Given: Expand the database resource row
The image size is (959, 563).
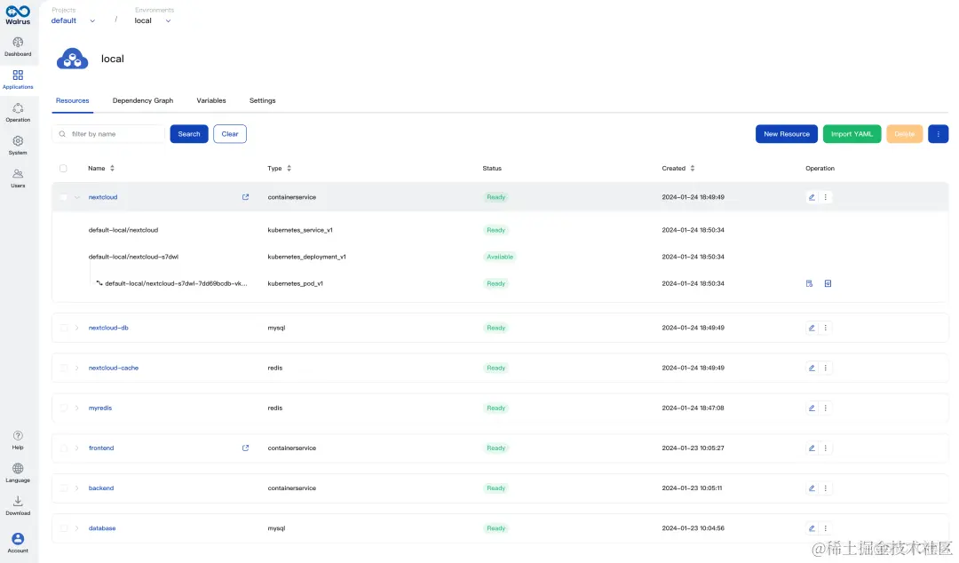Looking at the screenshot, I should (x=77, y=528).
